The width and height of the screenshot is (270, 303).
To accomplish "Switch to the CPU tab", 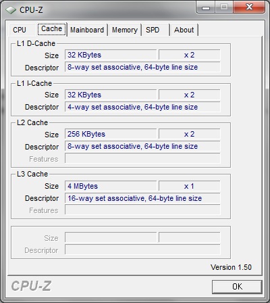I will [20, 30].
